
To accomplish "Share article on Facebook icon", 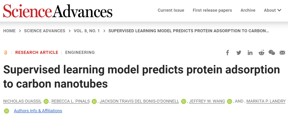I will tap(227, 53).
